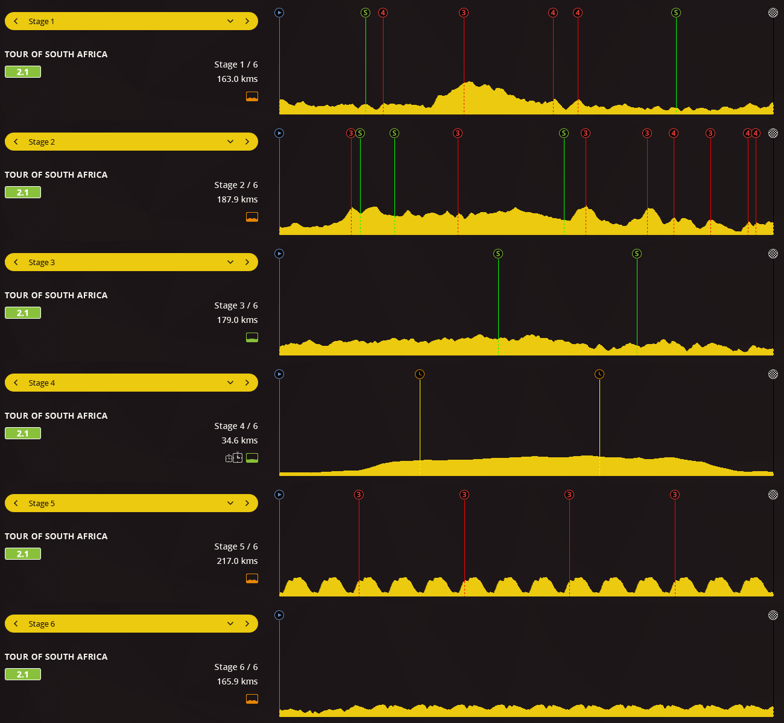
Task: Click the Stage 6 finish flag marker
Action: coord(773,615)
